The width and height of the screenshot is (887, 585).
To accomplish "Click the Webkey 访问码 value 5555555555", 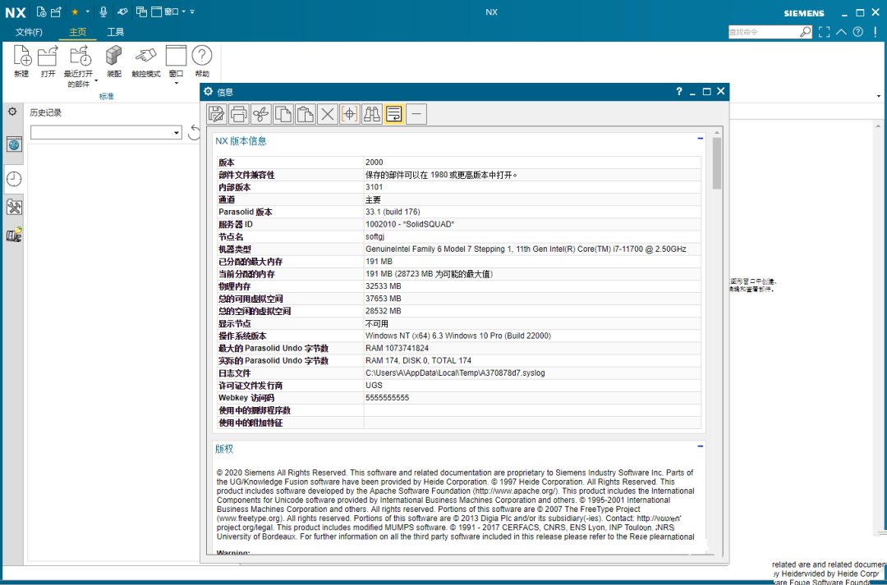I will (x=387, y=398).
